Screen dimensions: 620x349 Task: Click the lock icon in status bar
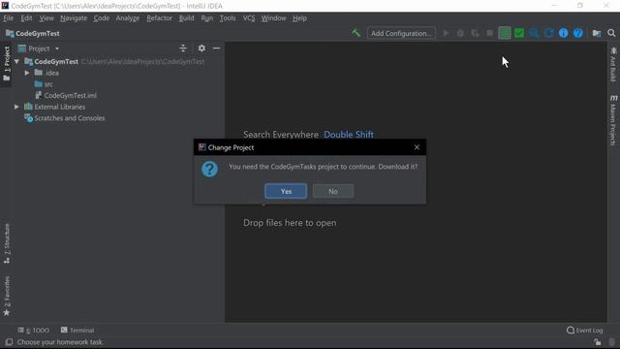(597, 342)
